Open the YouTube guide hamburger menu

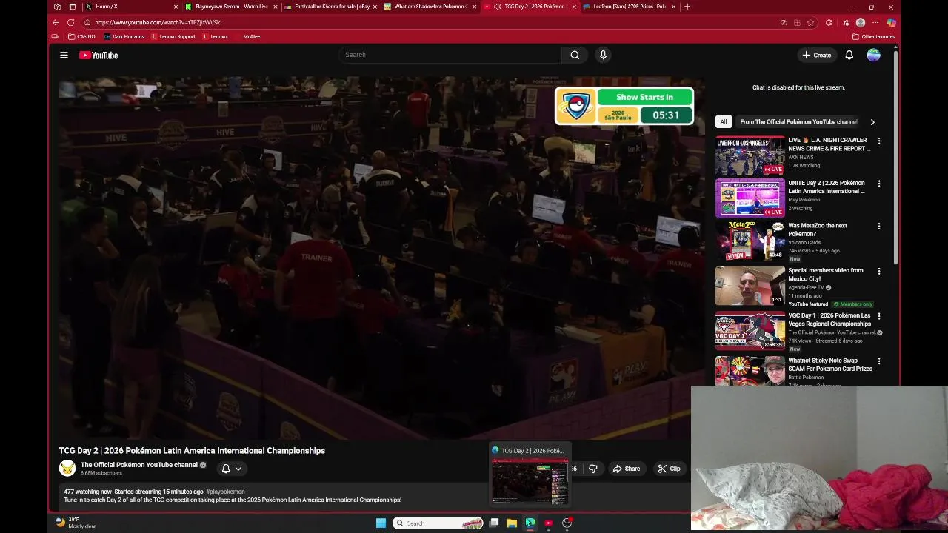64,55
